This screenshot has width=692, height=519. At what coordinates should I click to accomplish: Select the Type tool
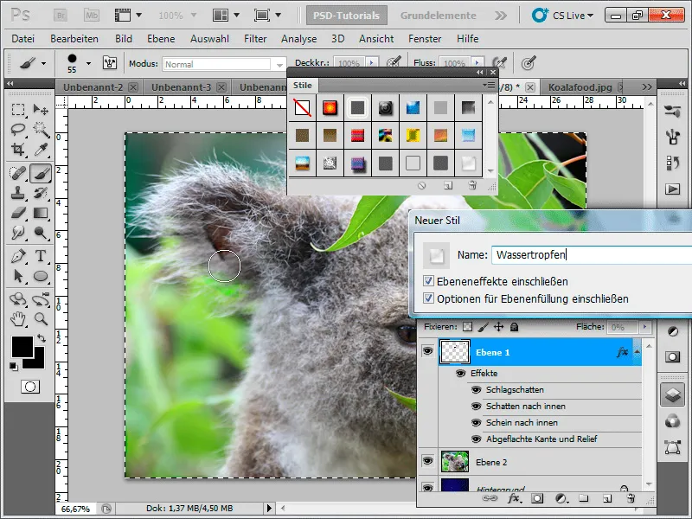pyautogui.click(x=41, y=256)
